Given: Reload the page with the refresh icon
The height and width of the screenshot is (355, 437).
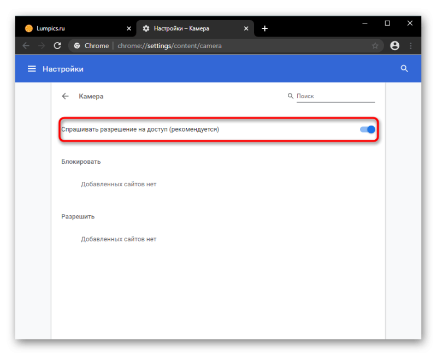Looking at the screenshot, I should [57, 46].
